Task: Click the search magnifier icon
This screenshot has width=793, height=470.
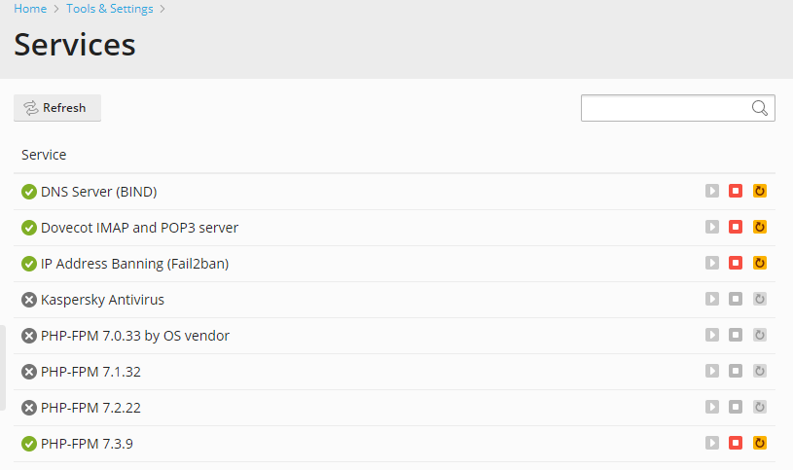Action: click(x=760, y=108)
